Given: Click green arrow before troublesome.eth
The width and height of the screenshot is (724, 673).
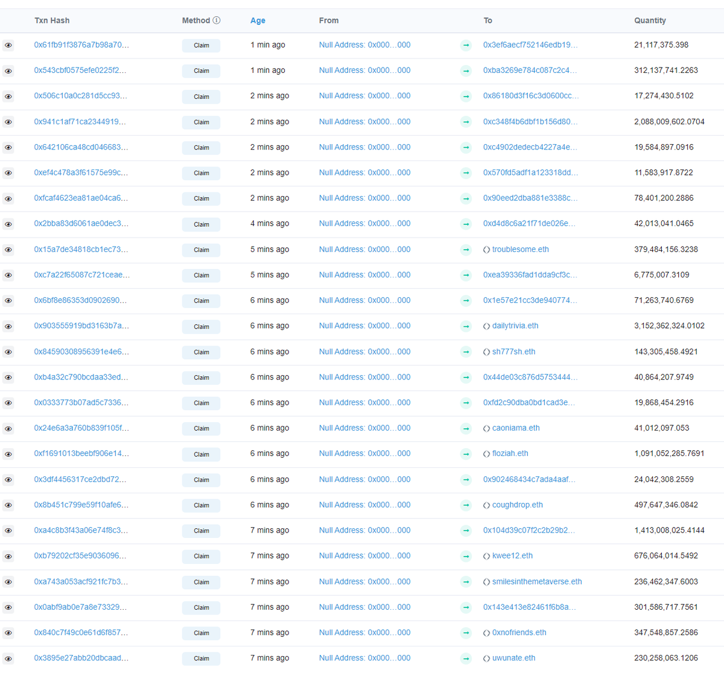Looking at the screenshot, I should 466,250.
